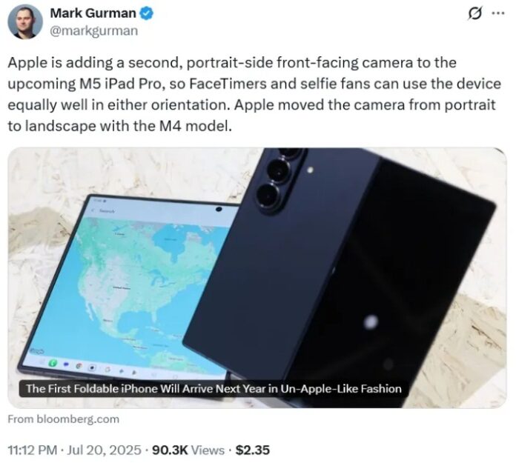
Task: Click the Foldable iPhone headline caption
Action: (x=214, y=389)
